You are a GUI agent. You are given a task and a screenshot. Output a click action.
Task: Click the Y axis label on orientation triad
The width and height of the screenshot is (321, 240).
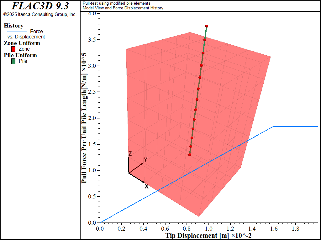145,160
